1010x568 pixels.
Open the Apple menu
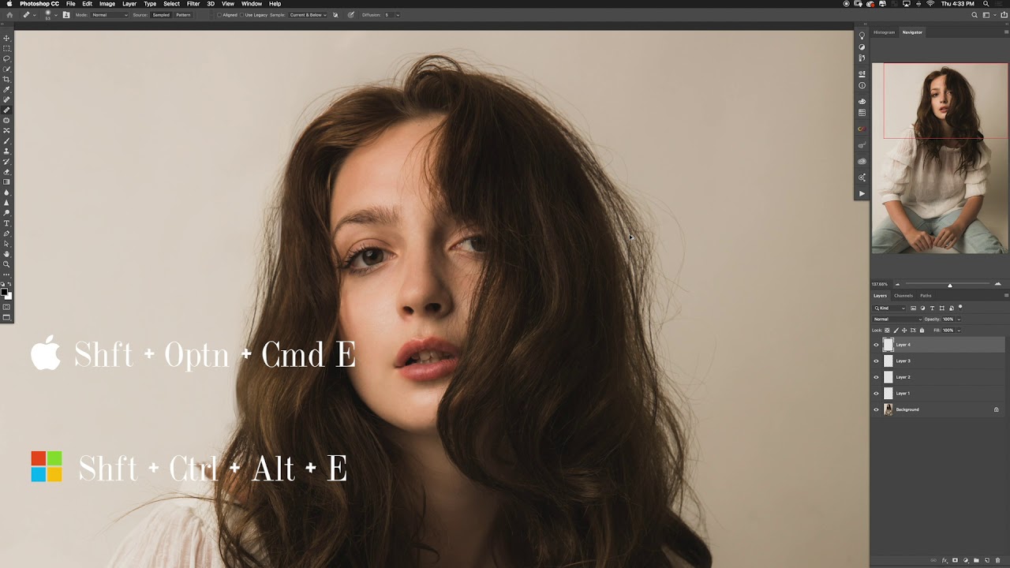pyautogui.click(x=9, y=4)
